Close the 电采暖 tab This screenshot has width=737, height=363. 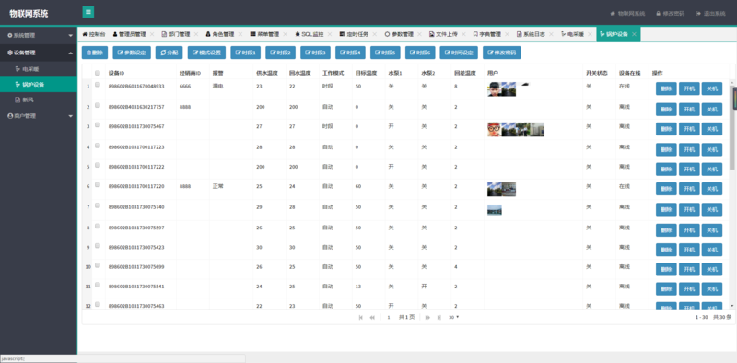[x=590, y=34]
